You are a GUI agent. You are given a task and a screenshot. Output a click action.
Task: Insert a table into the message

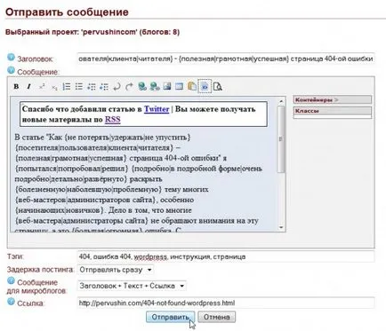point(180,86)
